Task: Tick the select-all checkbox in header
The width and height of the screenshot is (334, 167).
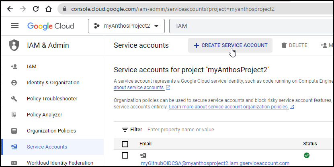Action: [x=125, y=144]
